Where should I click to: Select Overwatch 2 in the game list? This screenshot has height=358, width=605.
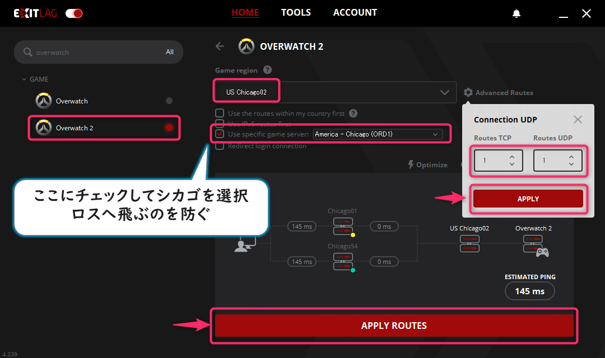point(104,128)
